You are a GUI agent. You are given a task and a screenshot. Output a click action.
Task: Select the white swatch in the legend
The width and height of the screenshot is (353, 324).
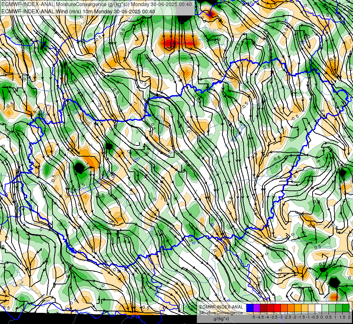[x=318, y=308]
